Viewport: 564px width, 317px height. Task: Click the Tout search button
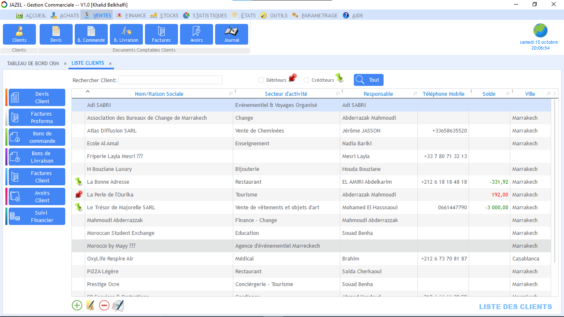369,80
